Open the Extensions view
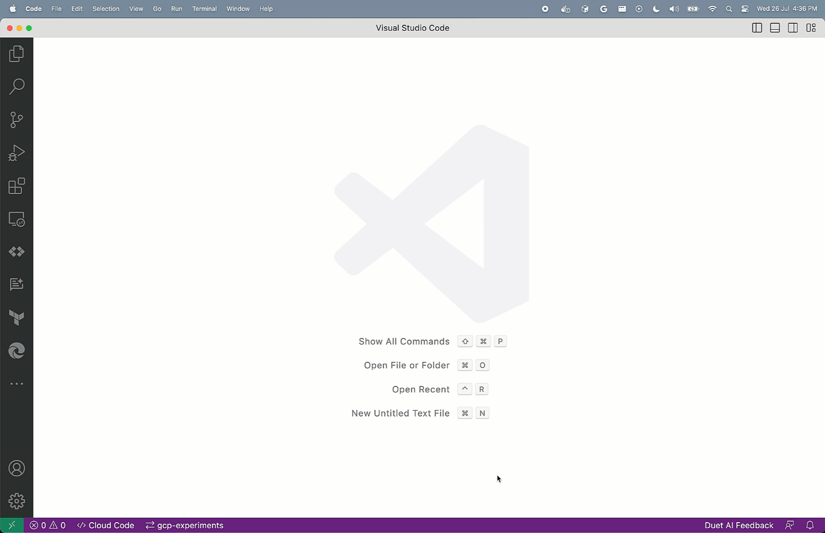The height and width of the screenshot is (533, 825). coord(16,186)
